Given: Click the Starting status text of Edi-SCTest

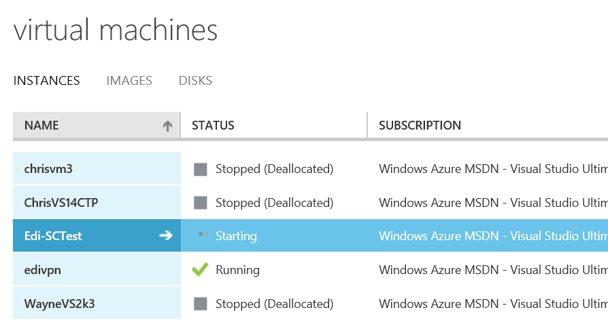Looking at the screenshot, I should 236,236.
